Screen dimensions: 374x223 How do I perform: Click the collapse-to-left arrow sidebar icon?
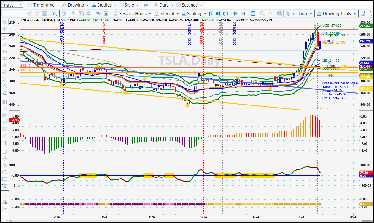click(5, 208)
